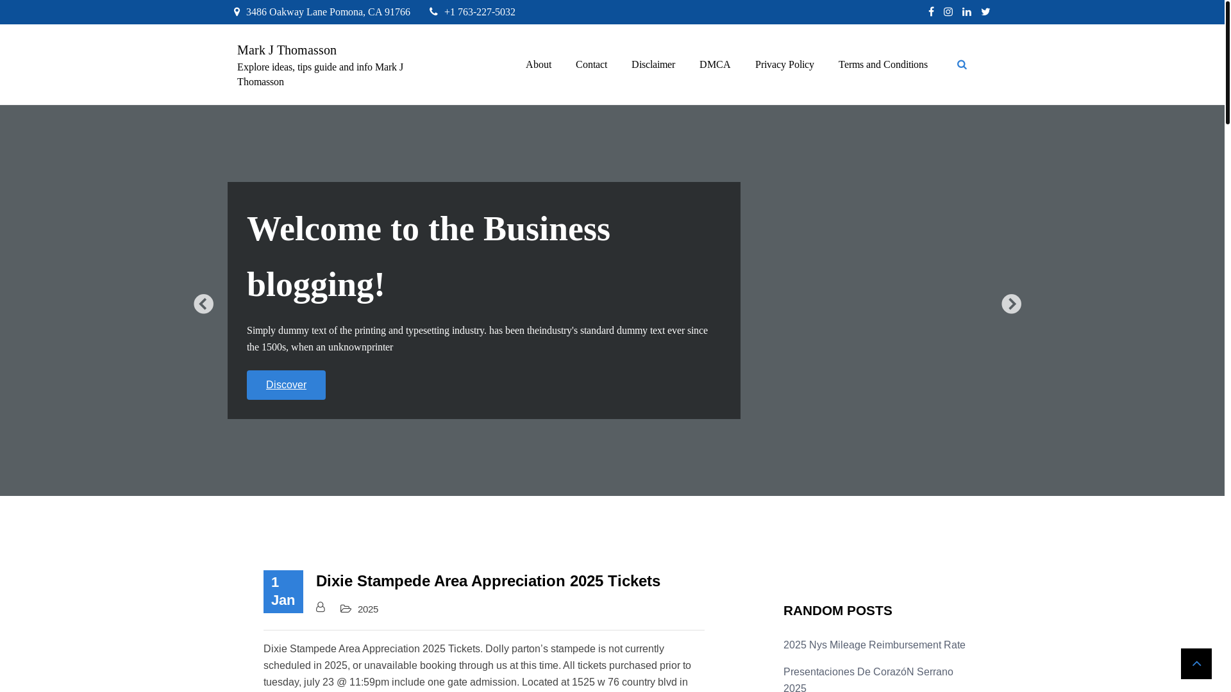Click the phone icon by the number
Viewport: 1231px width, 692px height.
coord(434,12)
